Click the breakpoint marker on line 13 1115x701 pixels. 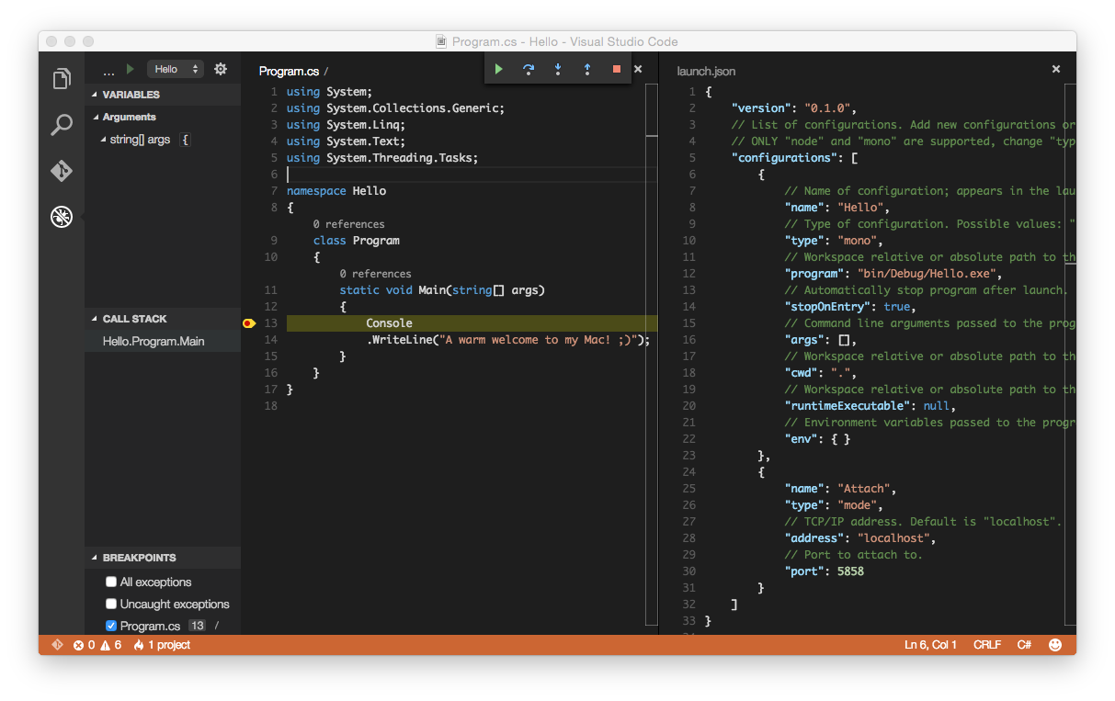coord(248,323)
